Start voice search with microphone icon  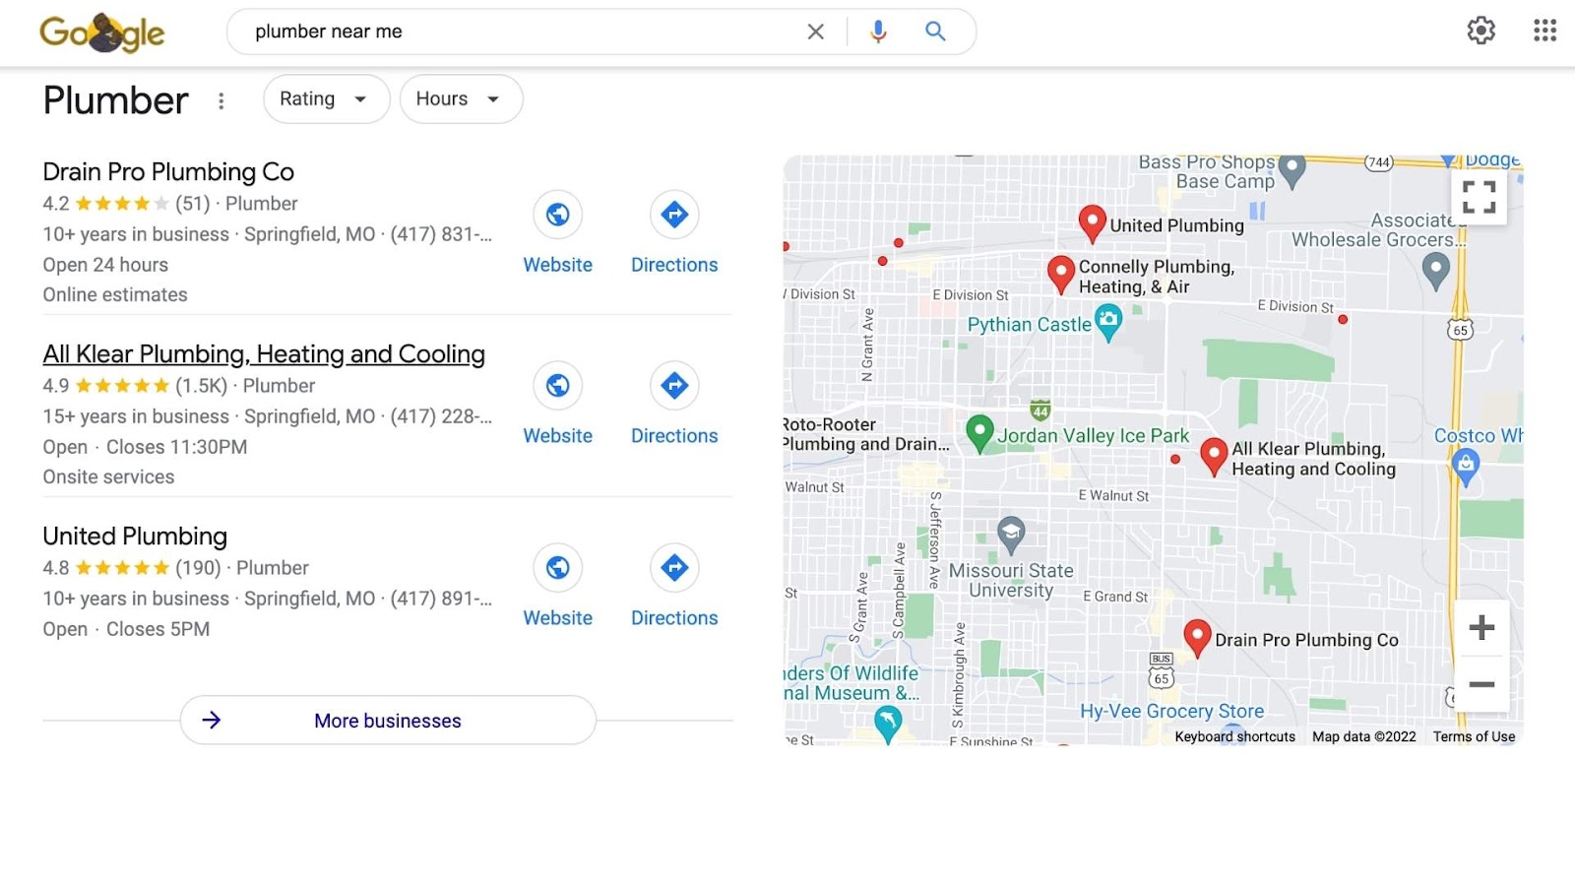878,32
